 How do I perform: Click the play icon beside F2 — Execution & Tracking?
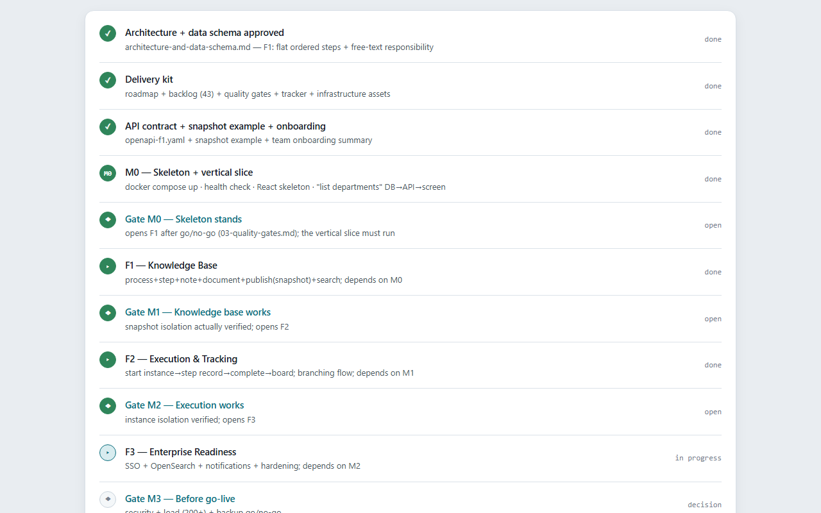108,360
